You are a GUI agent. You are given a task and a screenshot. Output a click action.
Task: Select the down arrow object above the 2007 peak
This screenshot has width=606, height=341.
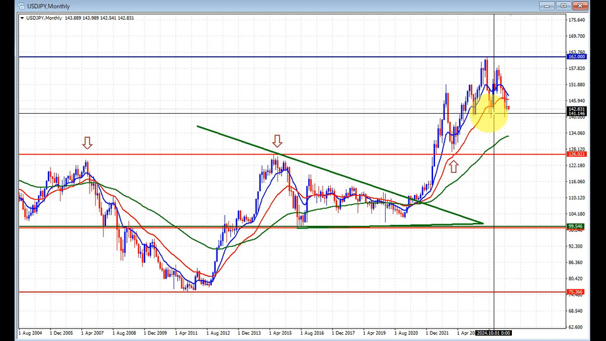coord(87,143)
